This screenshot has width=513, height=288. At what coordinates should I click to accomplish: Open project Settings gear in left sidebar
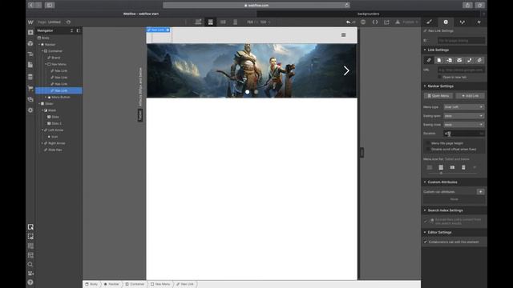click(30, 110)
